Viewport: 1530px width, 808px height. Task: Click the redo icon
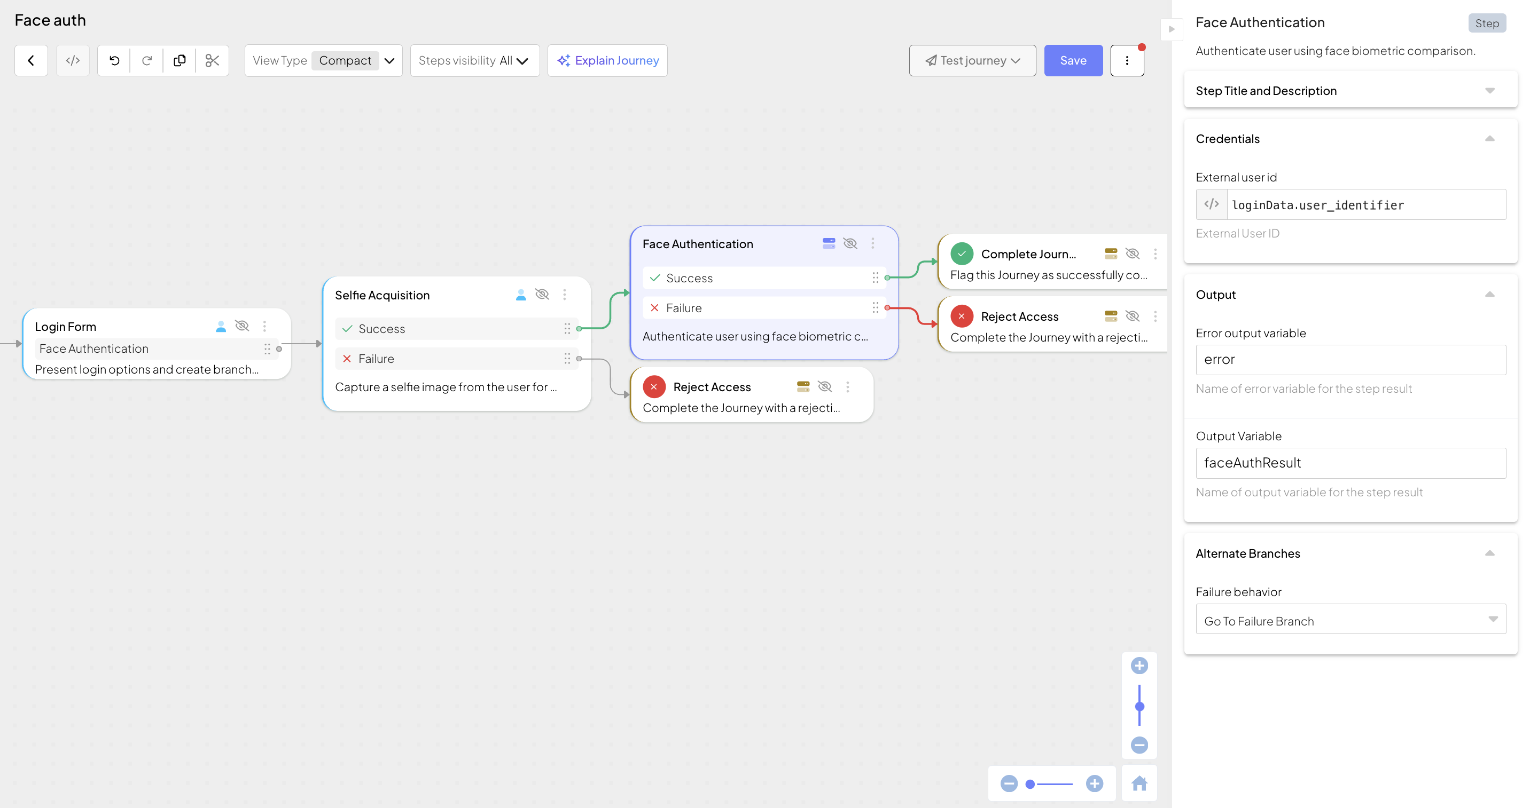pos(147,60)
